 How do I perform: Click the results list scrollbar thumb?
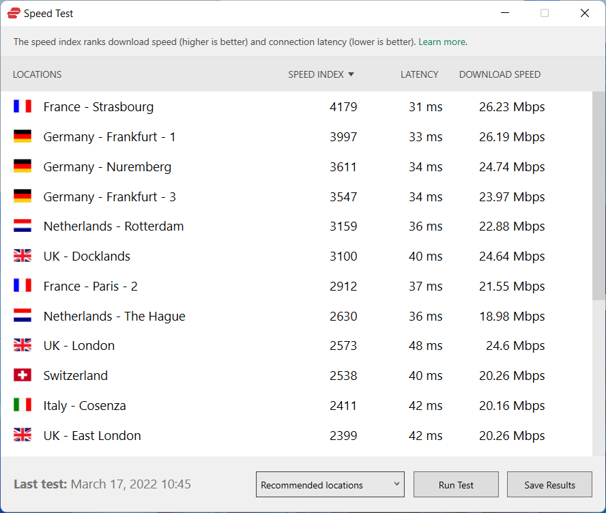click(598, 196)
